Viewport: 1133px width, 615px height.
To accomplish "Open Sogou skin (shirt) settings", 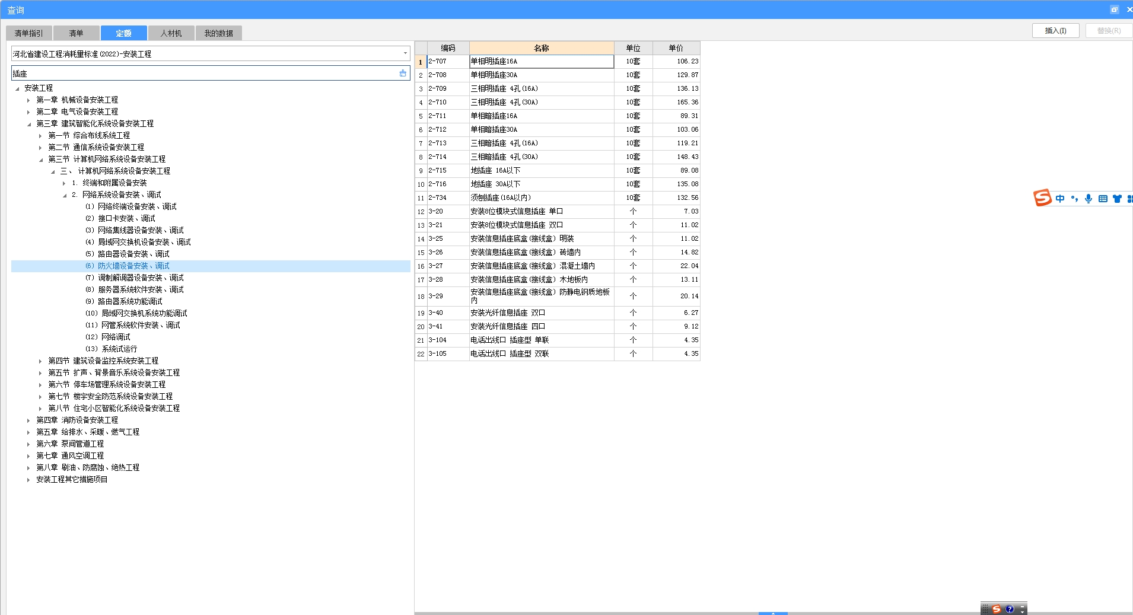I will [1117, 199].
